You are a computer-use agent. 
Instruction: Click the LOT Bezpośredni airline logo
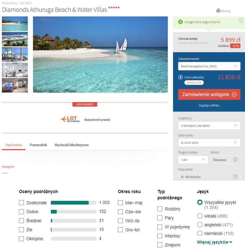click(x=70, y=119)
